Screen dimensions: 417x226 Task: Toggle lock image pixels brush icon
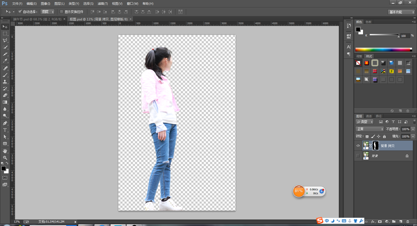click(373, 136)
